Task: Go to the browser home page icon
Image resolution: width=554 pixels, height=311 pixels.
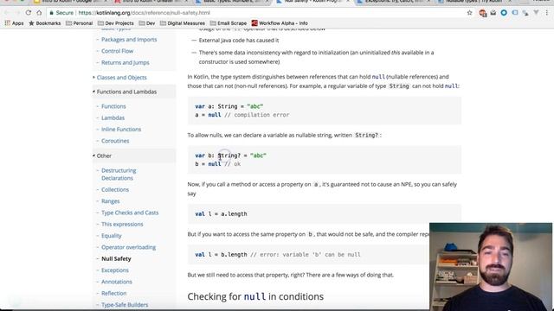Action: tap(39, 13)
